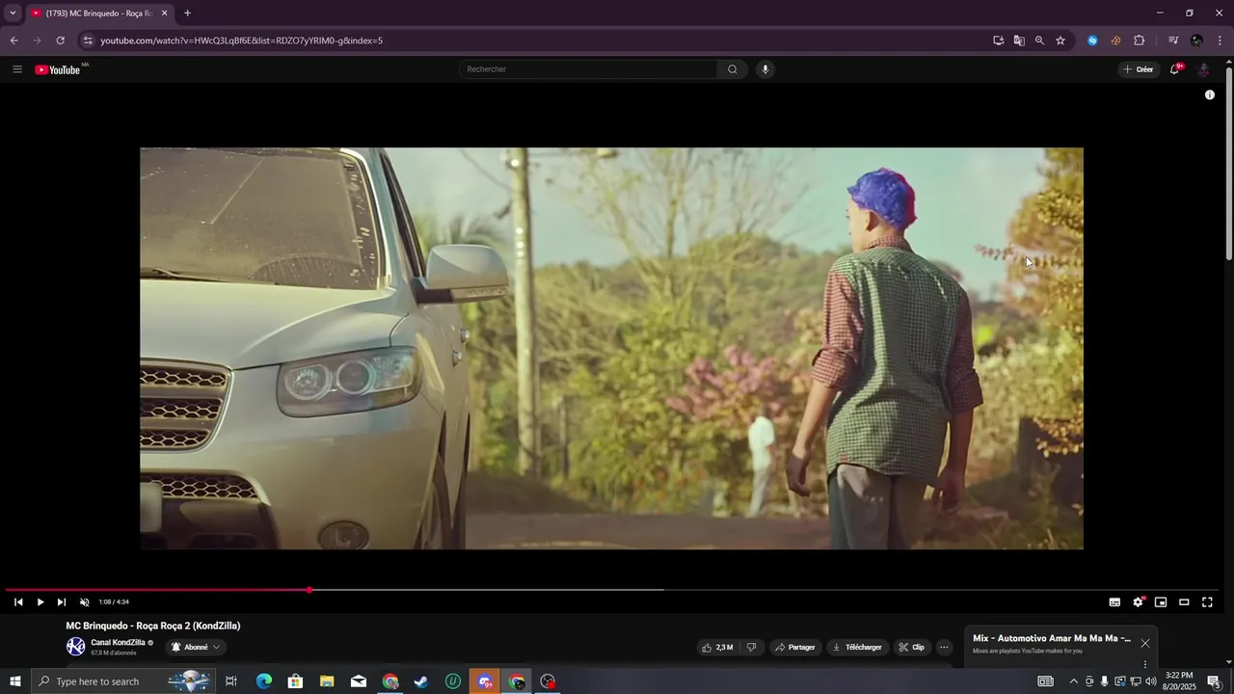Open Chrome three-dot menu
This screenshot has height=694, width=1234.
pyautogui.click(x=1220, y=40)
